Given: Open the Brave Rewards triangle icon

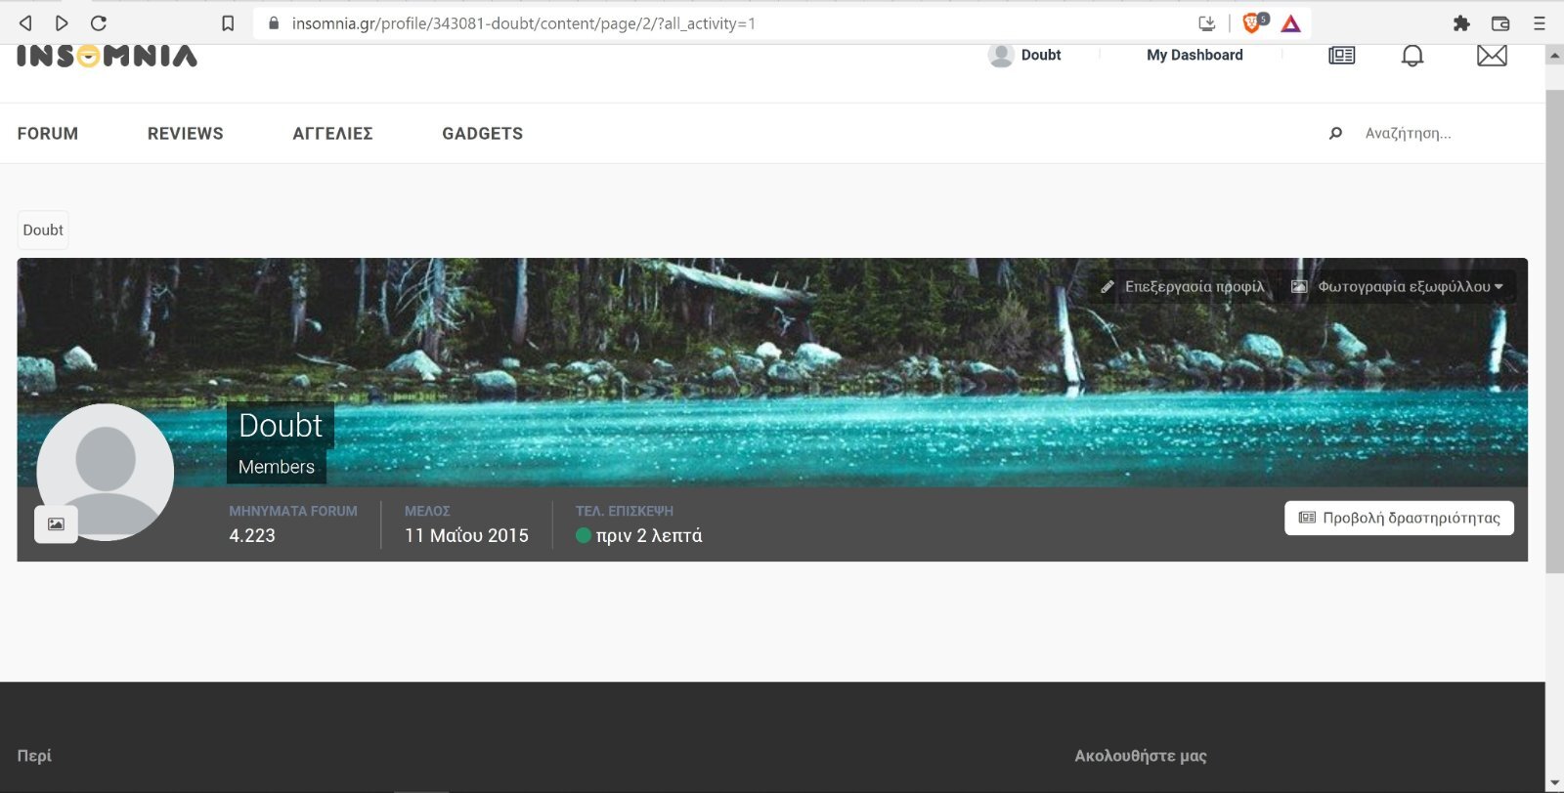Looking at the screenshot, I should (x=1291, y=23).
